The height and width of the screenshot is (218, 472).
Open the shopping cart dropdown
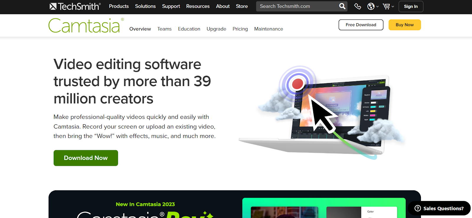pyautogui.click(x=388, y=6)
